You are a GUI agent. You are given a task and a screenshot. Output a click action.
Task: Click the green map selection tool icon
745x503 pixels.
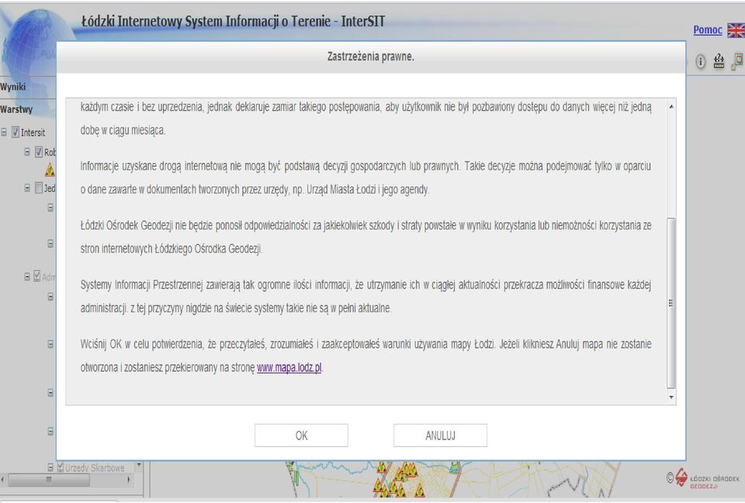click(738, 61)
